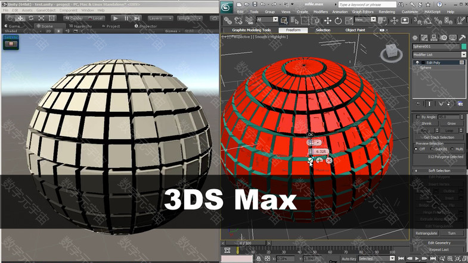The height and width of the screenshot is (263, 468).
Task: Open the Hierarchy command panel tab
Action: point(433,38)
